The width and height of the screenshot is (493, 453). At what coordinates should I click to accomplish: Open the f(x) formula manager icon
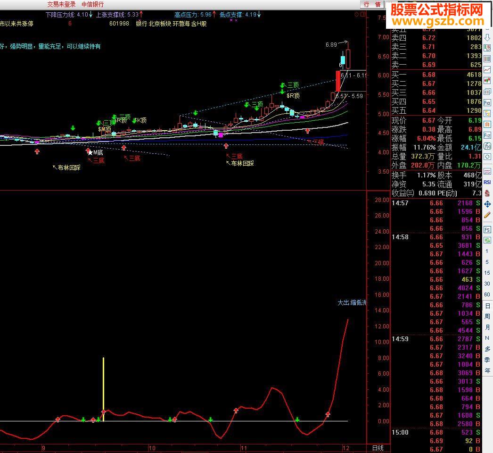pyautogui.click(x=487, y=146)
